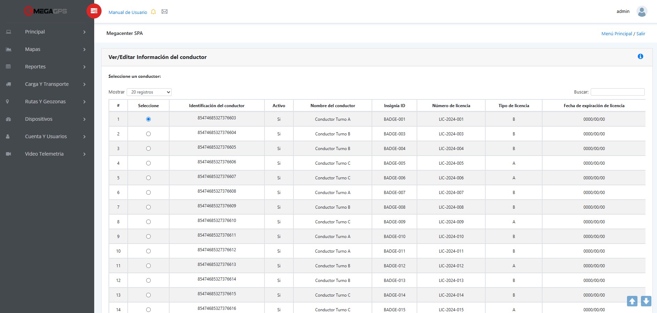Screen dimensions: 657x313
Task: Select radio for driver BADGE-009
Action: [148, 222]
